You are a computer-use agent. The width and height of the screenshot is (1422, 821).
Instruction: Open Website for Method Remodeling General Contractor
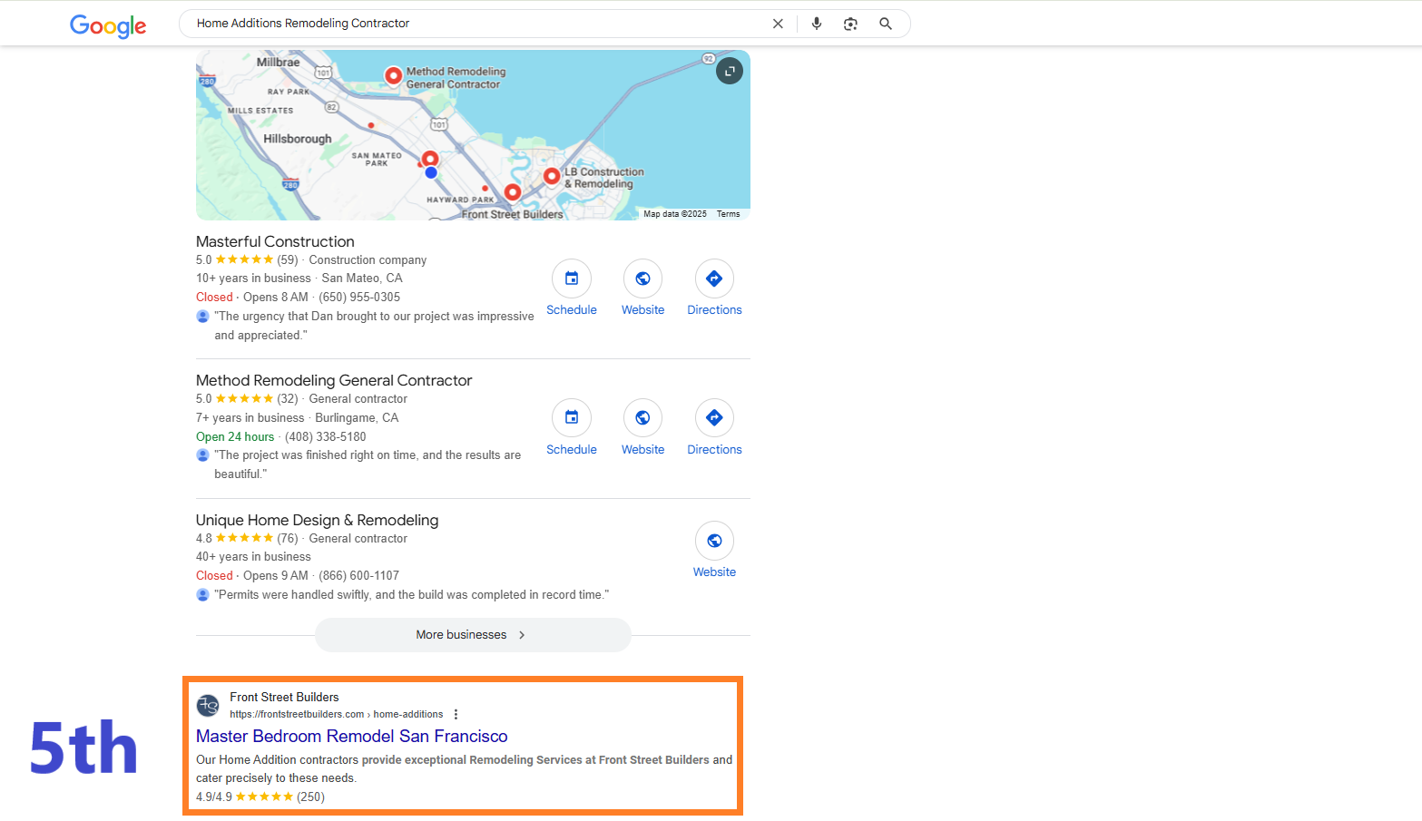pos(642,428)
